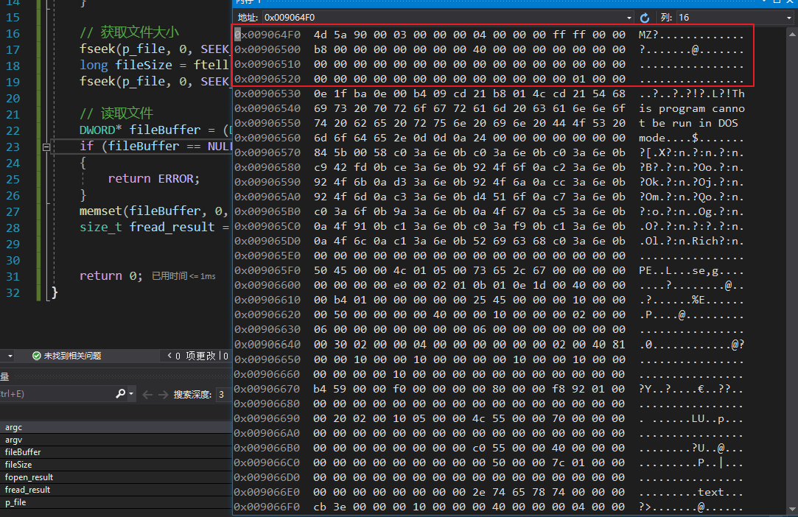The width and height of the screenshot is (798, 517).
Task: Open the address dropdown in memory window
Action: point(629,17)
